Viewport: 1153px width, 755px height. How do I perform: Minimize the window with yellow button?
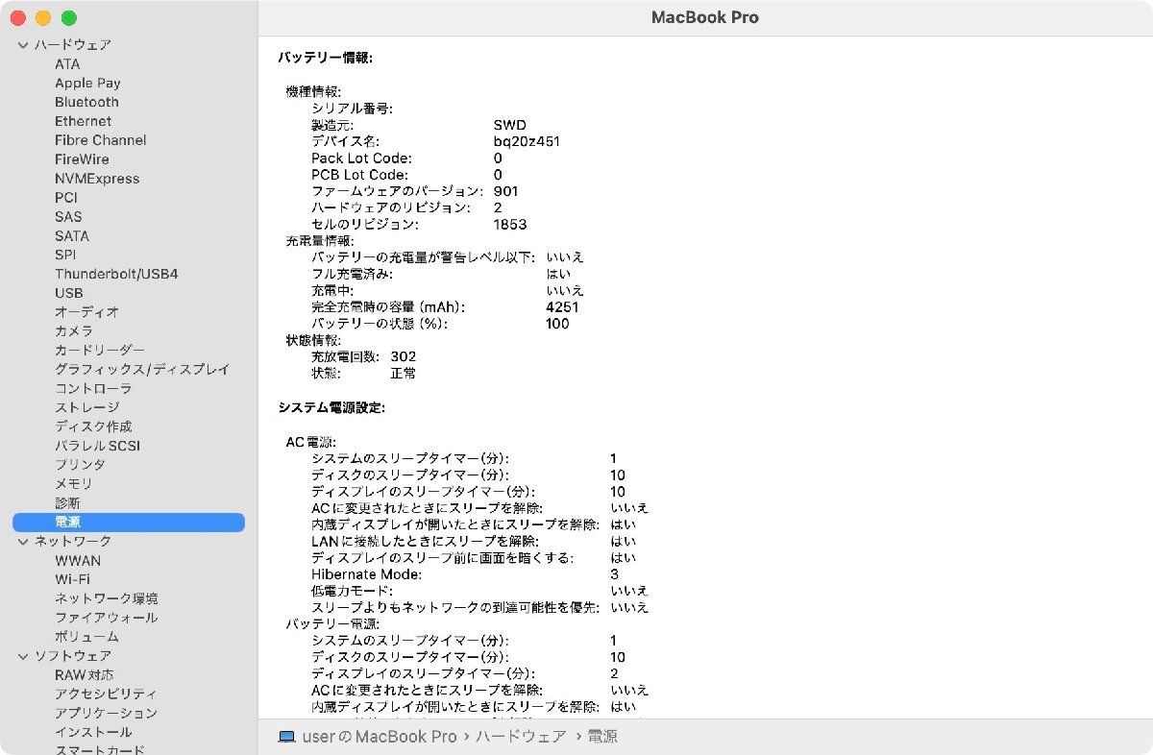[x=43, y=18]
